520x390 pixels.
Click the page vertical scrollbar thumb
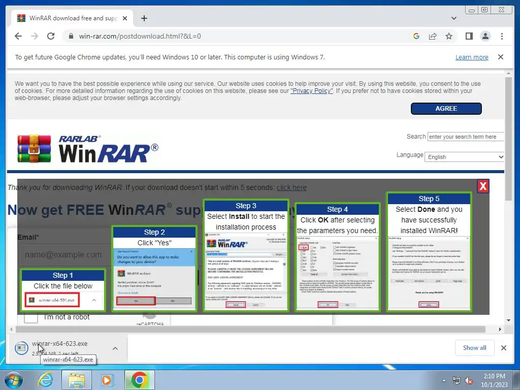508,139
